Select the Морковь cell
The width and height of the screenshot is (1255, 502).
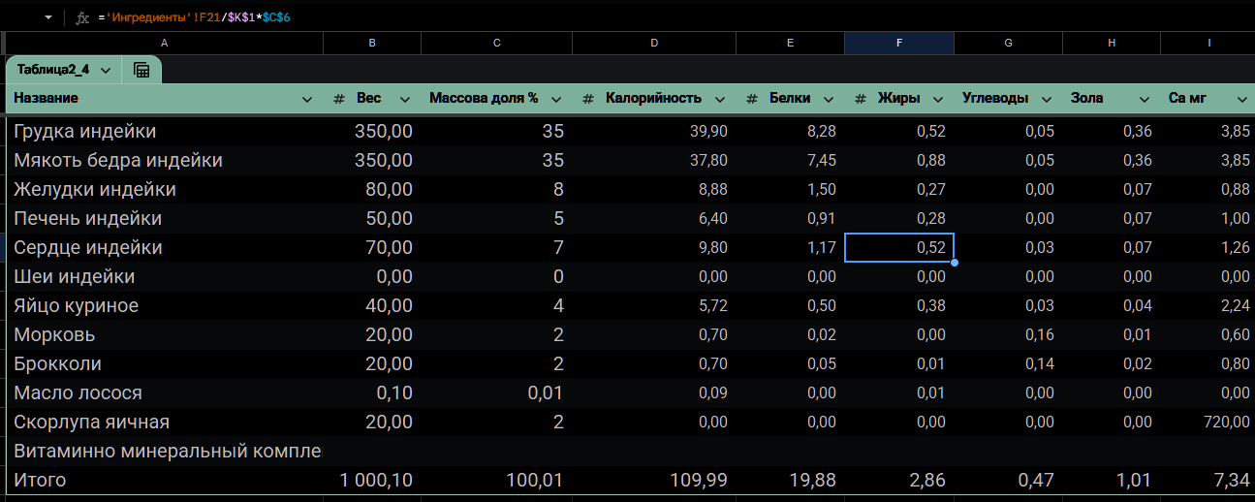164,334
